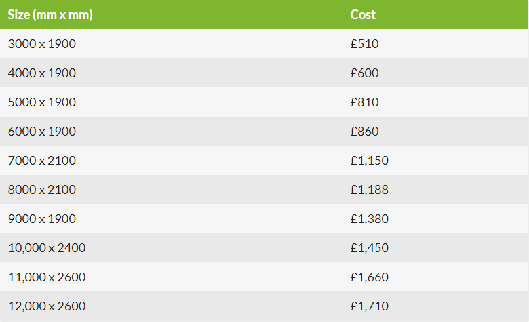529x322 pixels.
Task: Click the £810 cost value
Action: click(x=364, y=102)
